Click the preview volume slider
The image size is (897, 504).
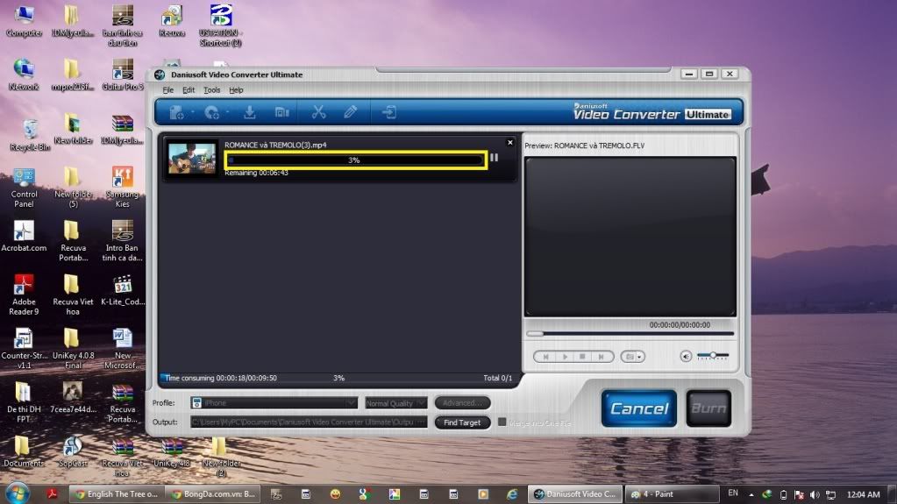click(713, 356)
